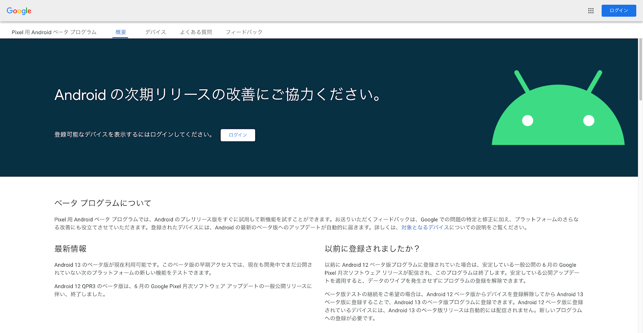Switch to the 概要 tab
643x333 pixels.
(121, 32)
